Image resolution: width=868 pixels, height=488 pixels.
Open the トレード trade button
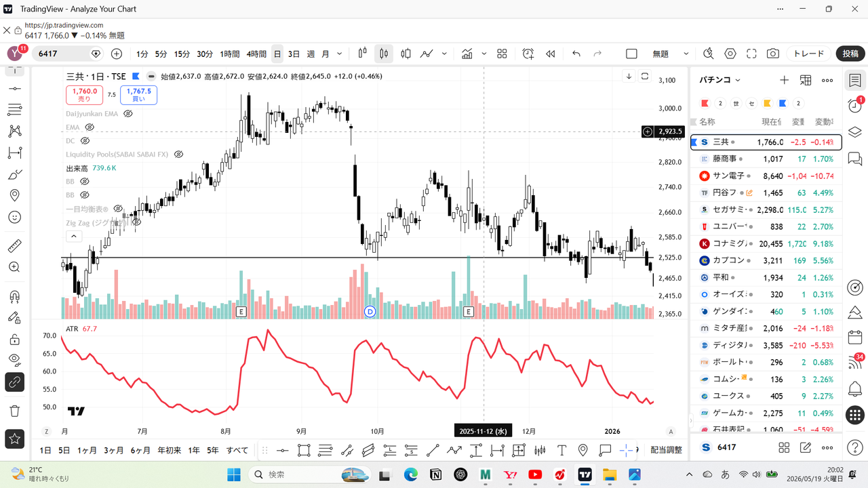click(809, 54)
